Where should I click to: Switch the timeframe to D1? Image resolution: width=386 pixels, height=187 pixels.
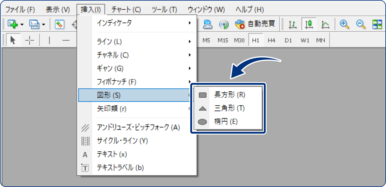coord(288,40)
